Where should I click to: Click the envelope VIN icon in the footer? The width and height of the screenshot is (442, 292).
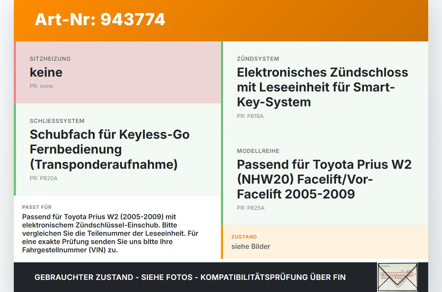click(397, 277)
